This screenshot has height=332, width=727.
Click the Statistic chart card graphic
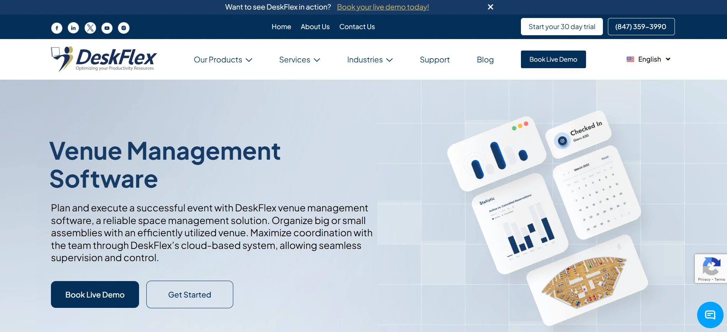click(519, 223)
